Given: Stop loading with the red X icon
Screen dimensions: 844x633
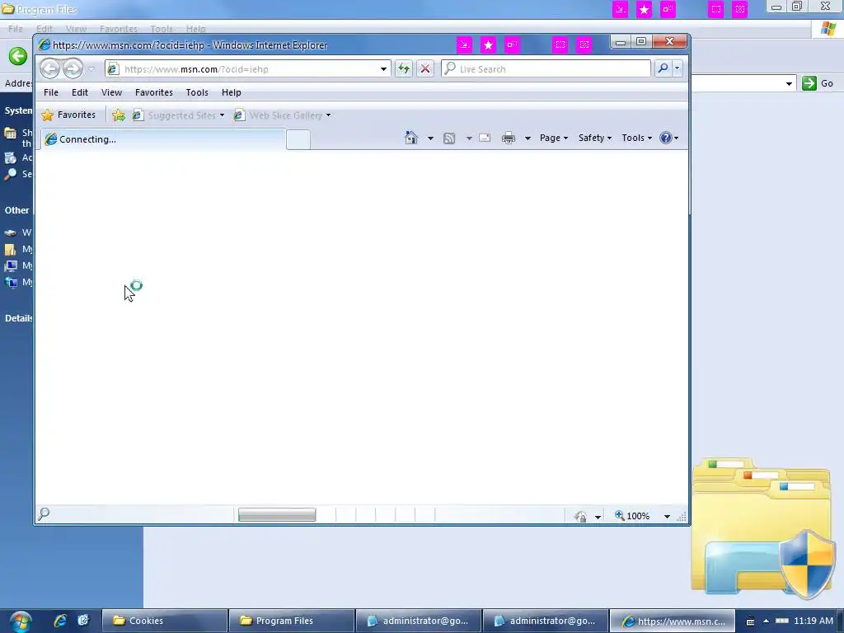Looking at the screenshot, I should (425, 69).
